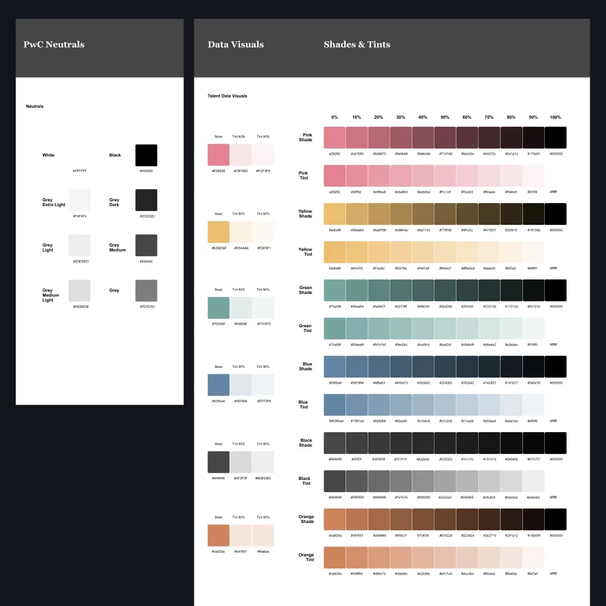Click the Grey Light neutral swatch
This screenshot has height=606, width=606.
tap(79, 245)
